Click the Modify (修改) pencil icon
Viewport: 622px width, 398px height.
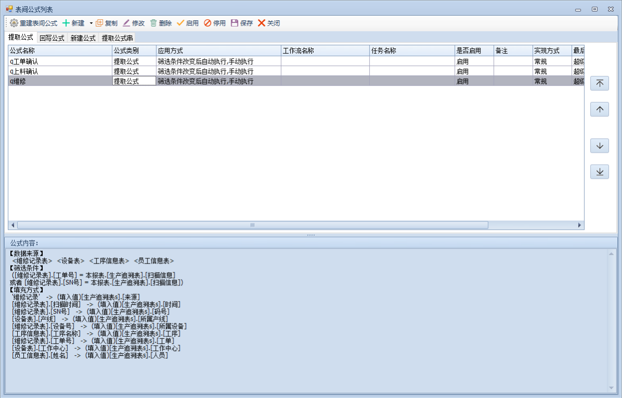pos(127,23)
